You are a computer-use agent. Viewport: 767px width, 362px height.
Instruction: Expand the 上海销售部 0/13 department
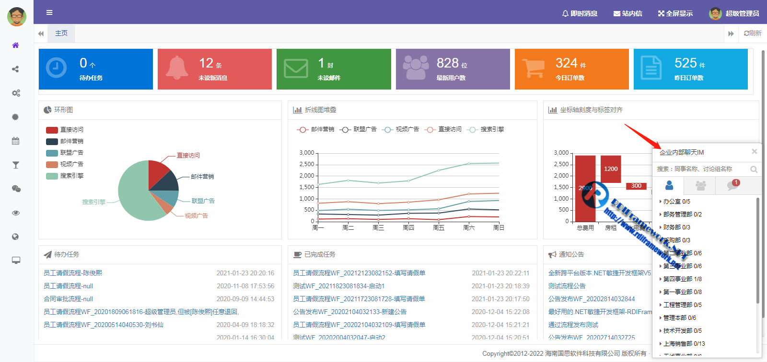pyautogui.click(x=682, y=344)
